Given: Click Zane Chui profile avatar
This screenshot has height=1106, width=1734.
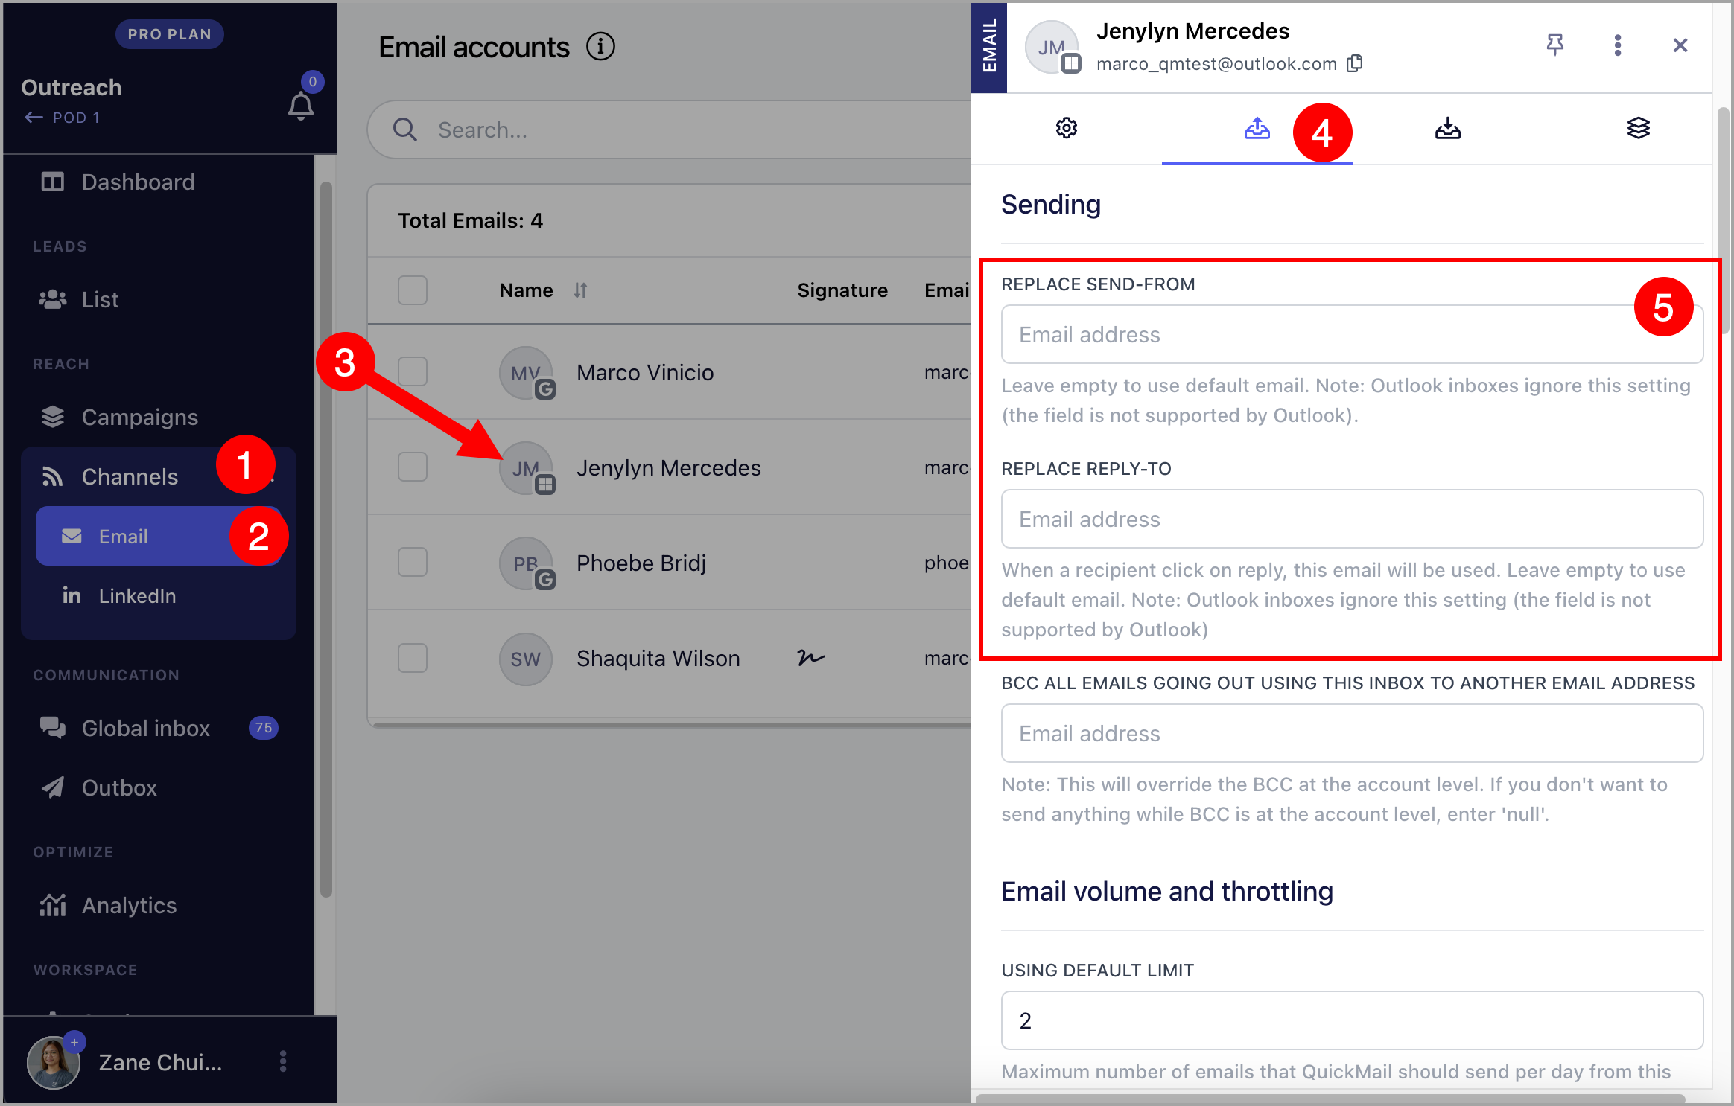Looking at the screenshot, I should 53,1062.
